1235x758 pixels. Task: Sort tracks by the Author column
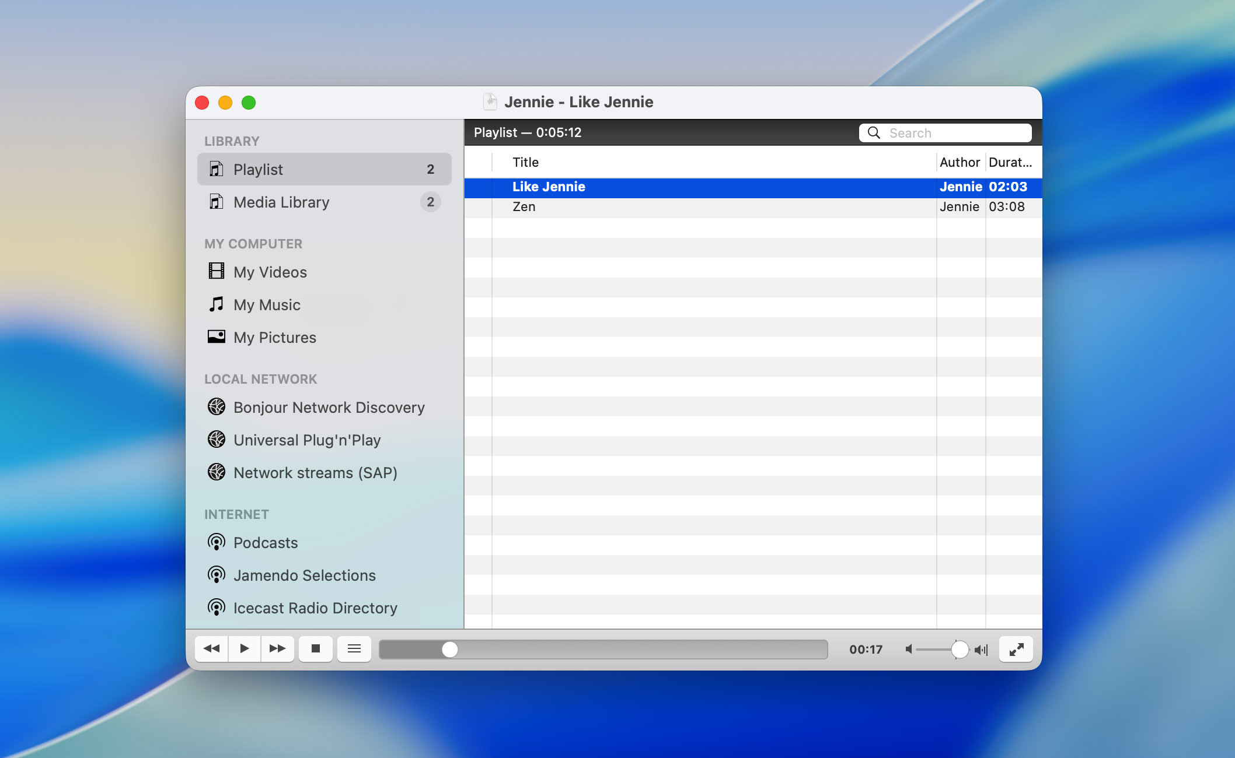coord(960,162)
